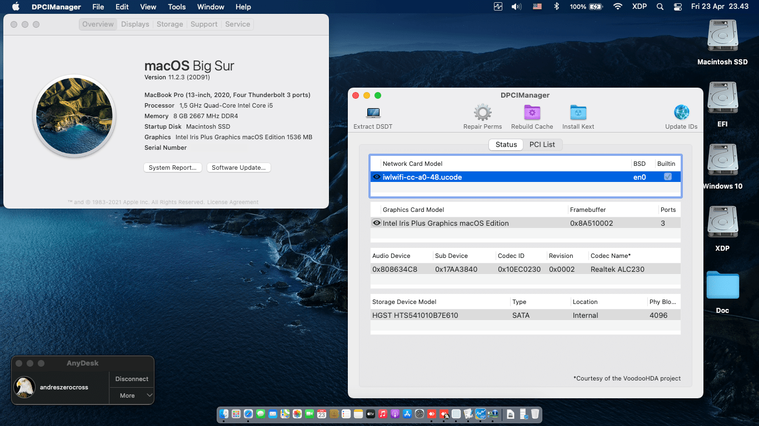
Task: Open Calendar in the Dock
Action: click(x=322, y=414)
